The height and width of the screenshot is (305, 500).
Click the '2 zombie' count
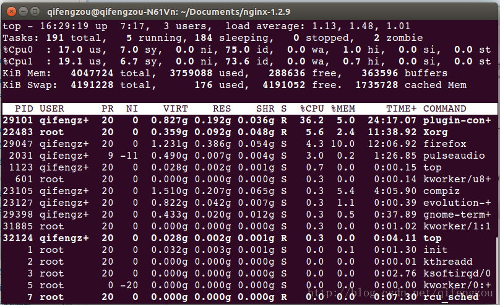399,38
